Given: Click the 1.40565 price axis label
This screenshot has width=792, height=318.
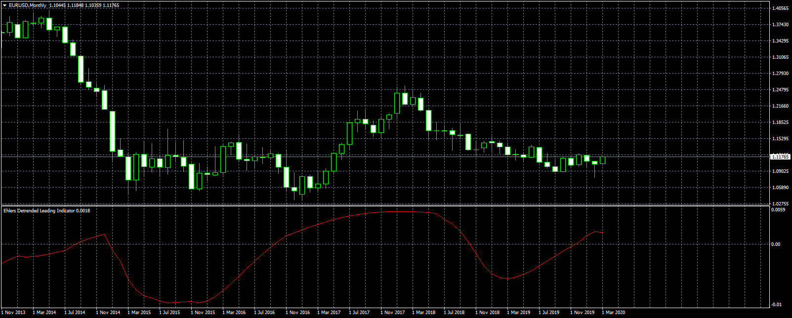Looking at the screenshot, I should 780,8.
